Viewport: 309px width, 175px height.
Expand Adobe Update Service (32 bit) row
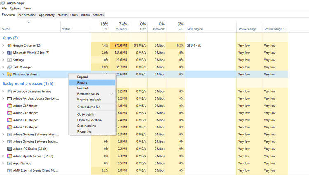click(x=3, y=156)
